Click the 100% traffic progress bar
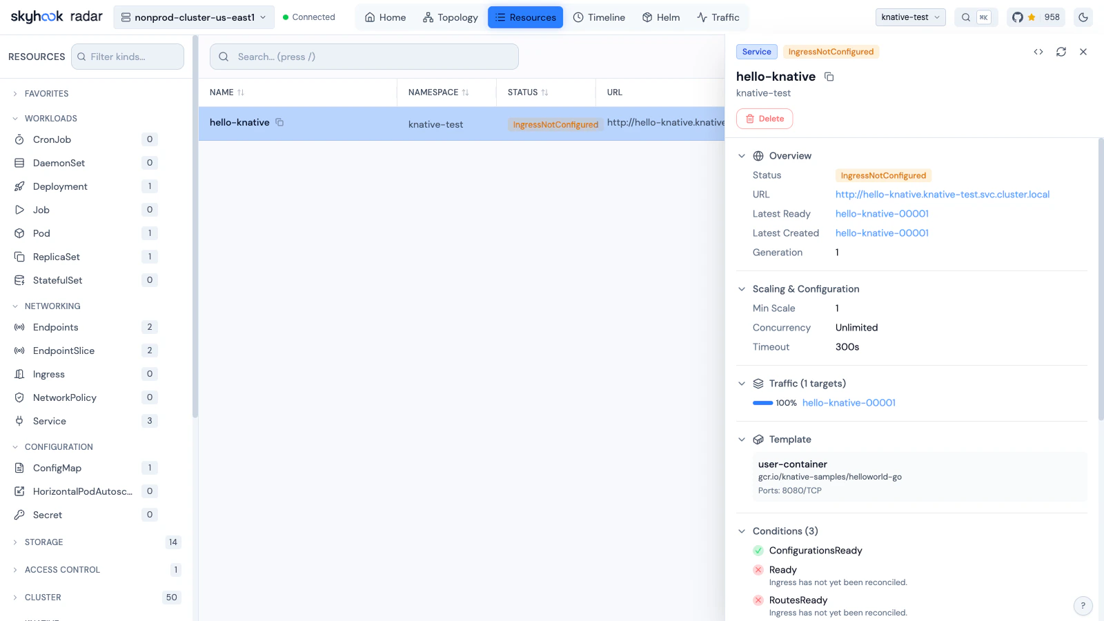Viewport: 1104px width, 621px height. tap(762, 403)
